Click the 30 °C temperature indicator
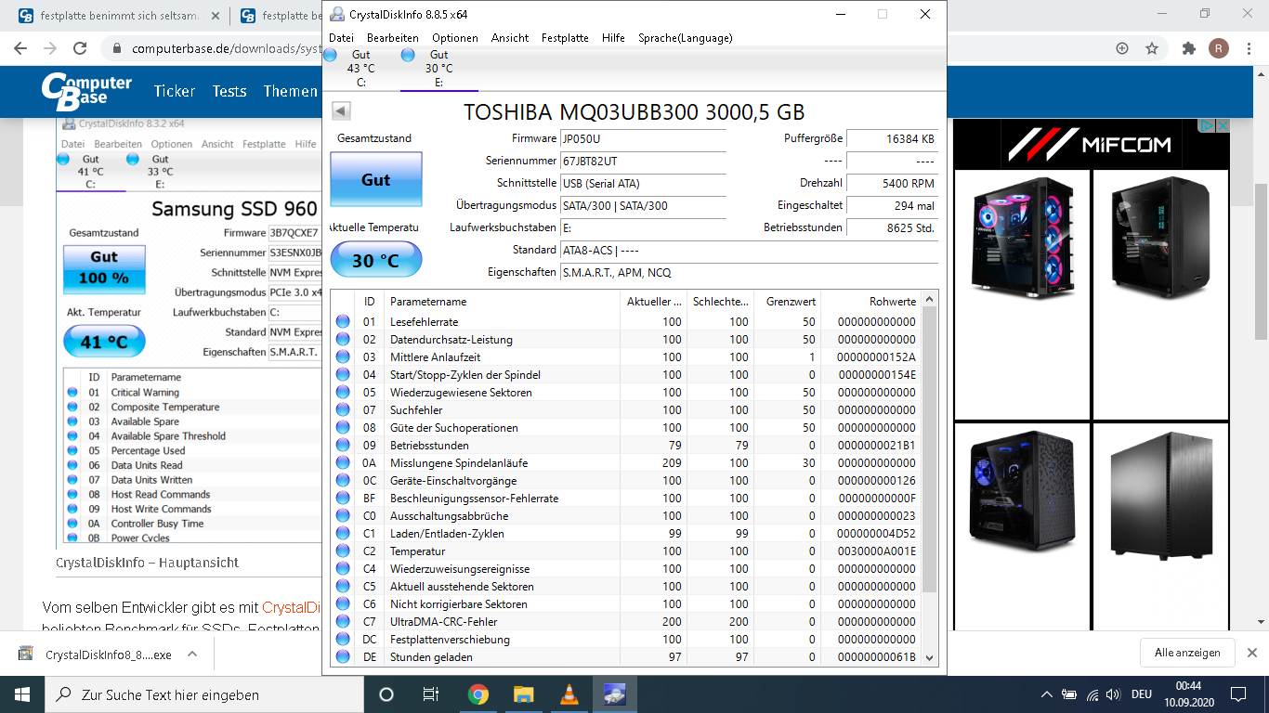Image resolution: width=1269 pixels, height=713 pixels. (x=375, y=261)
